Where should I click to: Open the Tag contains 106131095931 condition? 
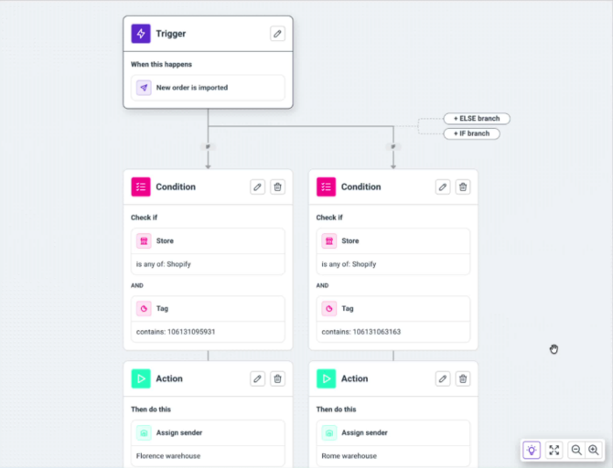(208, 319)
